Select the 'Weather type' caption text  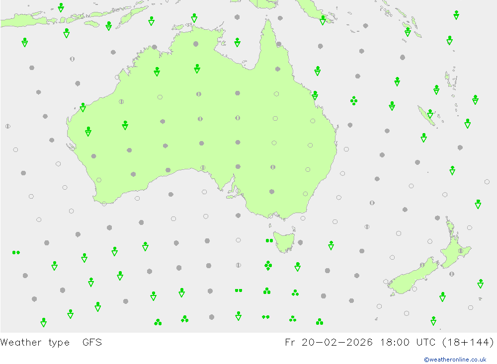click(x=35, y=343)
